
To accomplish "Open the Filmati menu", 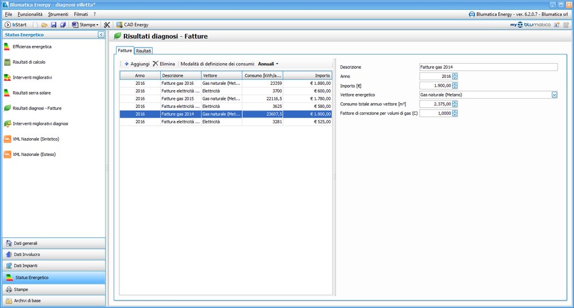I will pyautogui.click(x=81, y=14).
